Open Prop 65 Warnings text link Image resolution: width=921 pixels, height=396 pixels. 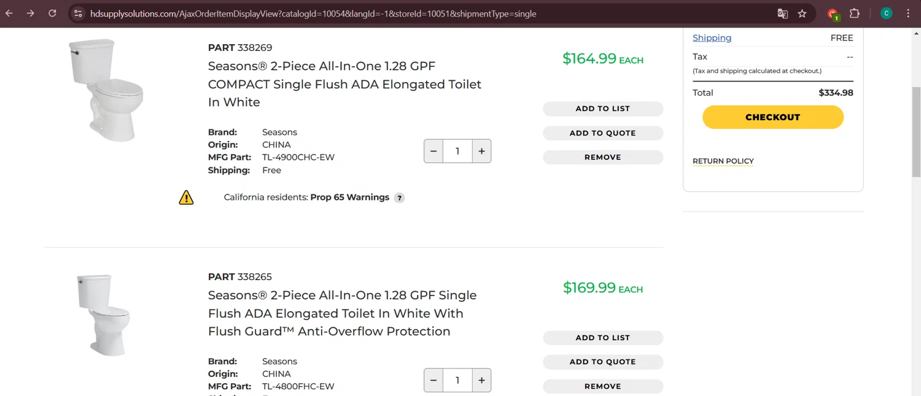click(x=350, y=197)
